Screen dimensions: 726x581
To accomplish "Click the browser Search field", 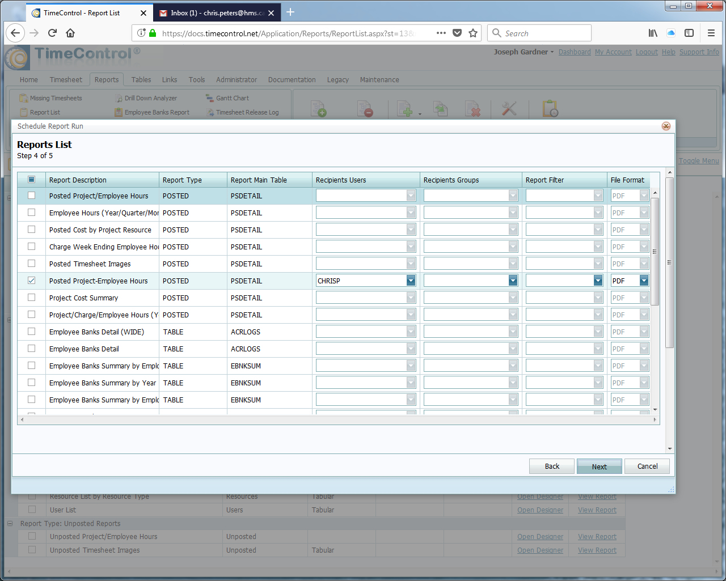I will tap(539, 33).
